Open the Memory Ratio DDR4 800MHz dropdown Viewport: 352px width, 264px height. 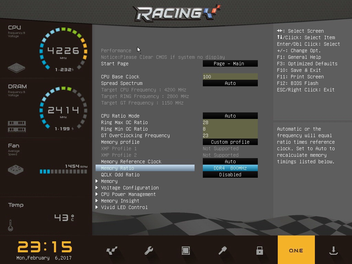[x=230, y=168]
